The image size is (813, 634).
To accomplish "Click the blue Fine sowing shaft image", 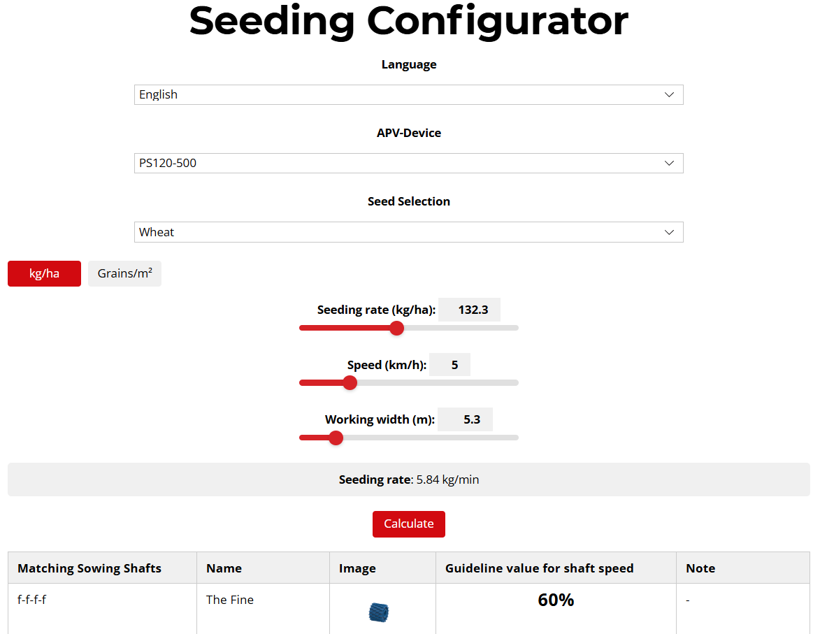I will pyautogui.click(x=378, y=612).
